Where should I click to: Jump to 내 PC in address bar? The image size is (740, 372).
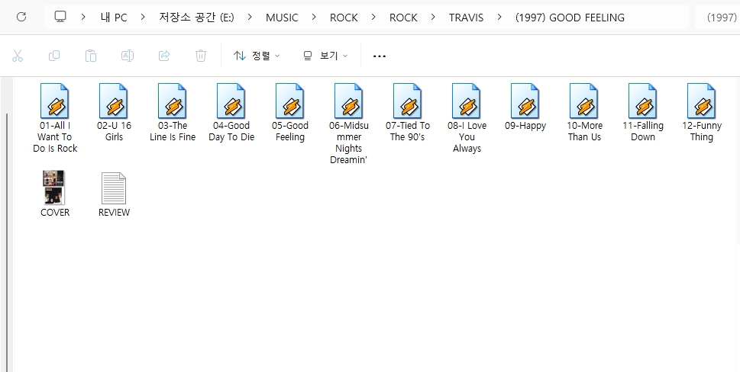[x=114, y=17]
